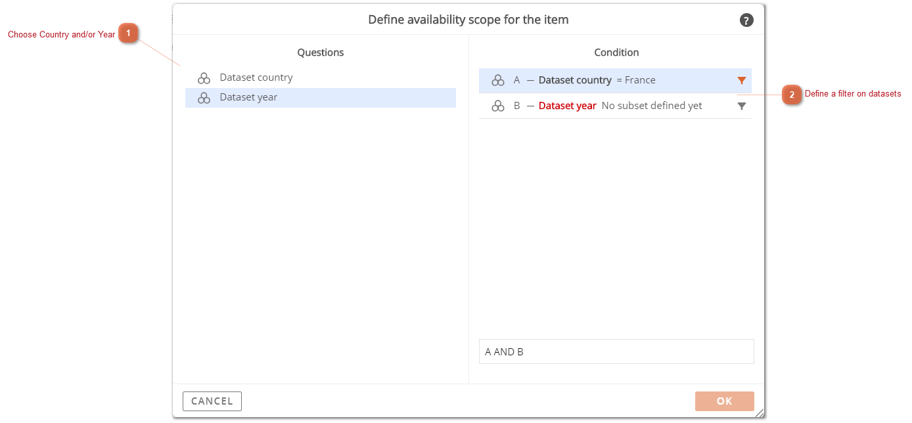Open the orange filter for Dataset country condition
The height and width of the screenshot is (423, 912).
click(x=742, y=81)
